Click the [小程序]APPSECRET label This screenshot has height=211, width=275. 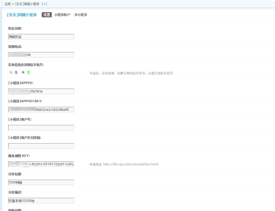click(x=25, y=101)
